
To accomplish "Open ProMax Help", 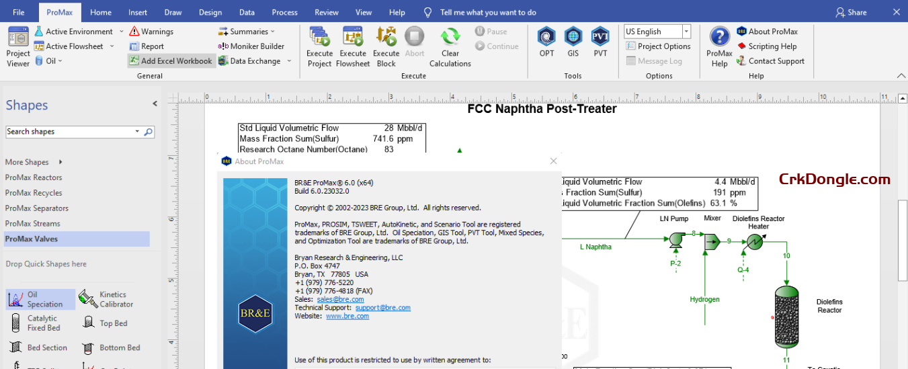I will click(x=719, y=46).
